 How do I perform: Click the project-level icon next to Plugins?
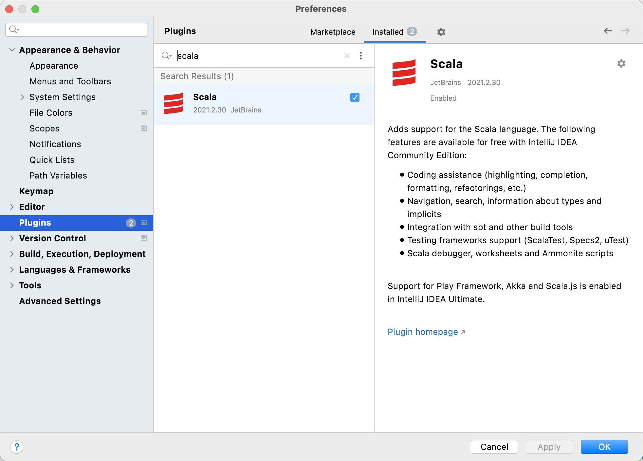(144, 222)
